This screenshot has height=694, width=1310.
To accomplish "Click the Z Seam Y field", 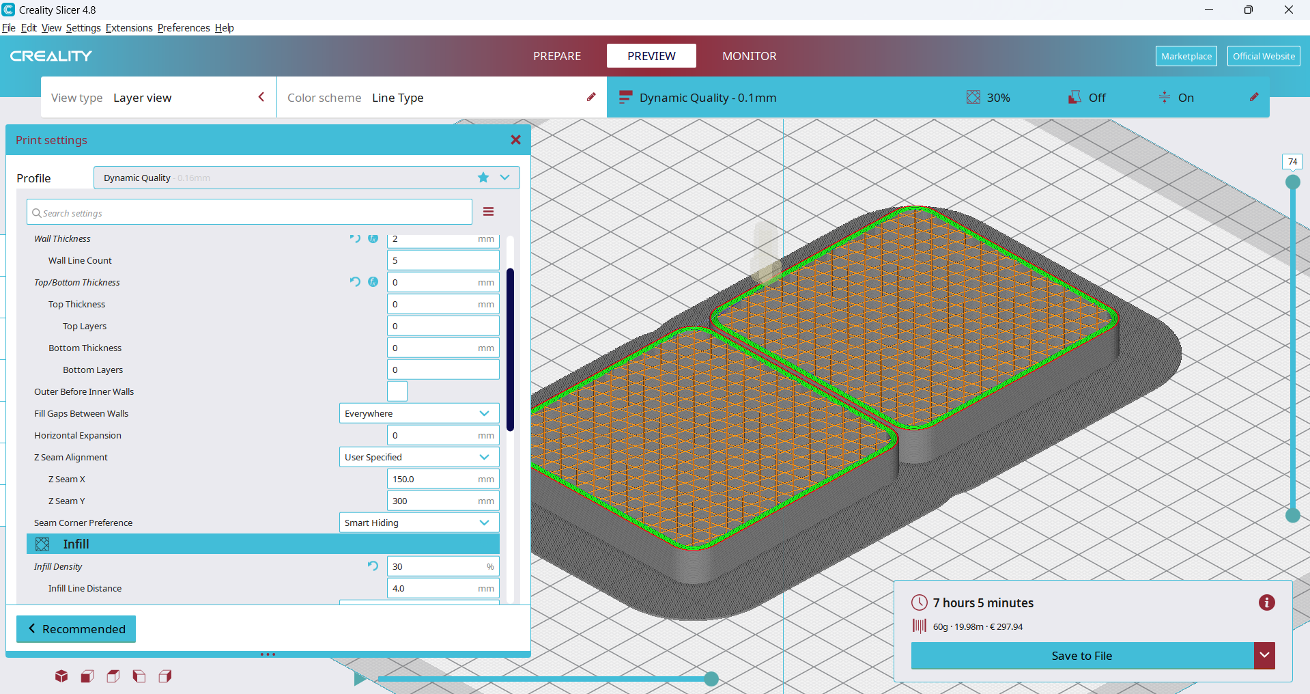I will click(x=443, y=501).
